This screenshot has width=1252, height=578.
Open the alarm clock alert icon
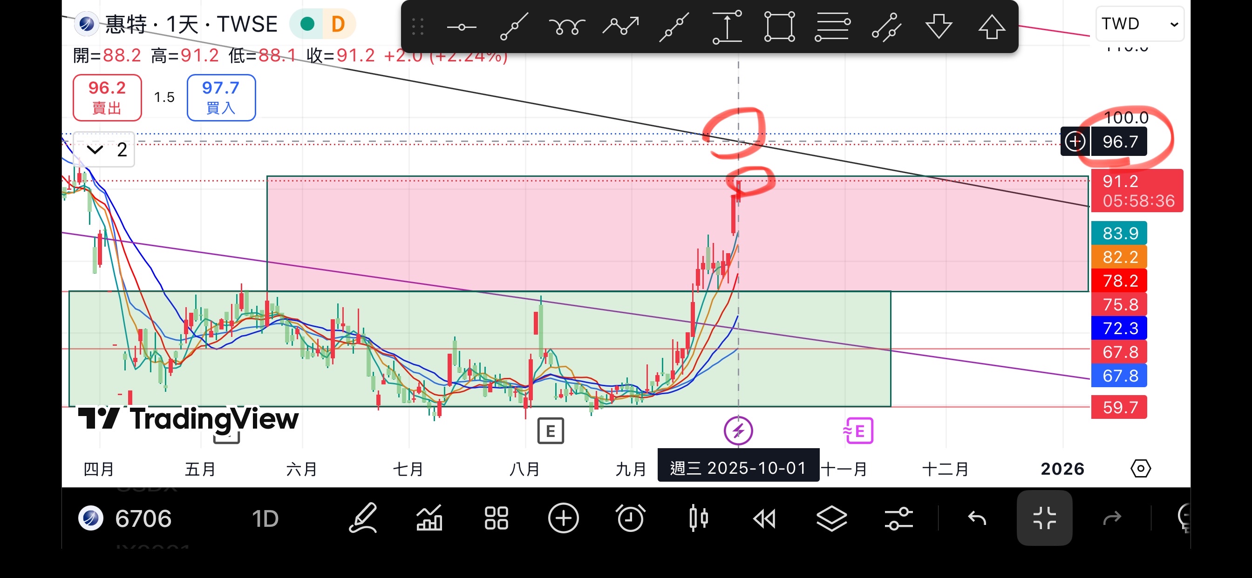point(630,518)
